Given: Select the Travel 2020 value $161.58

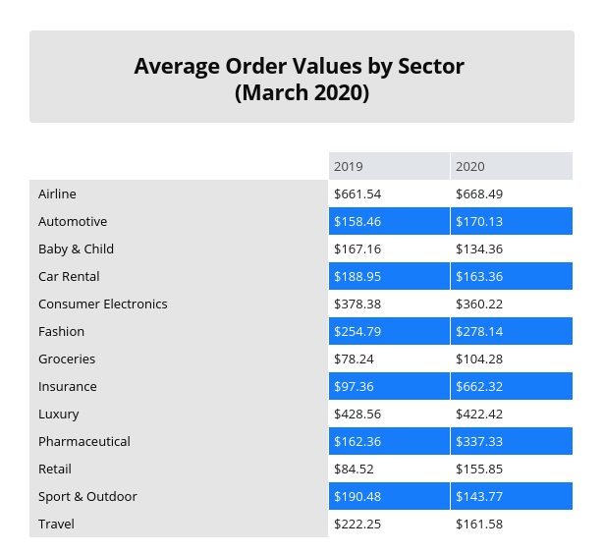Looking at the screenshot, I should [479, 525].
